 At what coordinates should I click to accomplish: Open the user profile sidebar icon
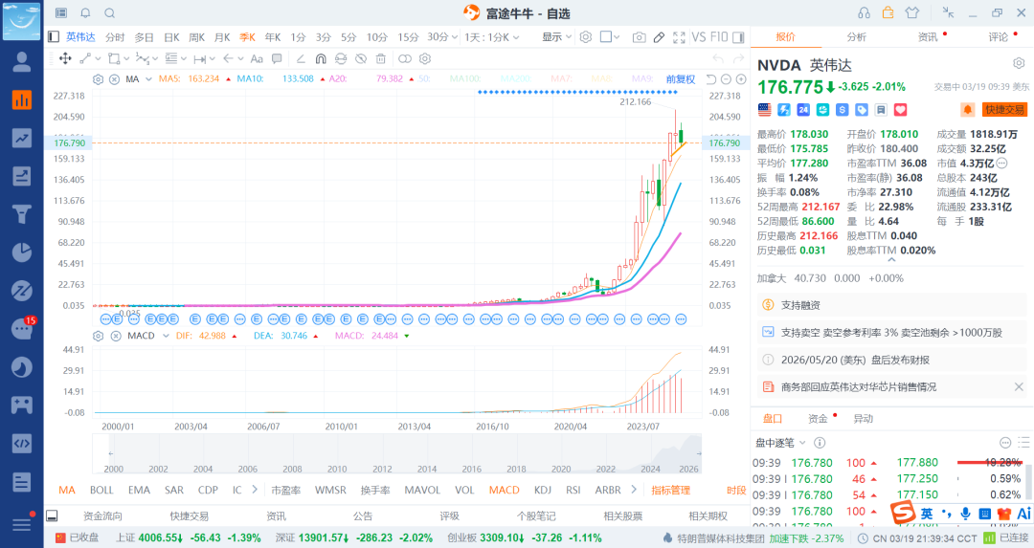(x=22, y=62)
